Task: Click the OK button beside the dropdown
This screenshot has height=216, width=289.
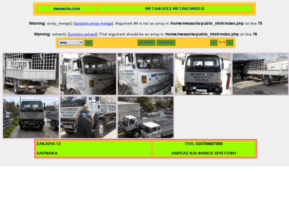Action: click(x=89, y=43)
